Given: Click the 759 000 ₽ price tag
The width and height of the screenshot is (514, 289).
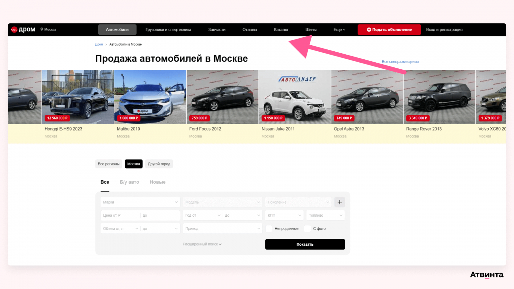Looking at the screenshot, I should (x=199, y=118).
